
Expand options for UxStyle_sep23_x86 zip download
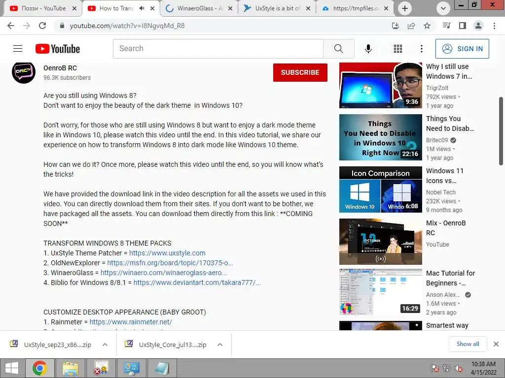(x=105, y=345)
